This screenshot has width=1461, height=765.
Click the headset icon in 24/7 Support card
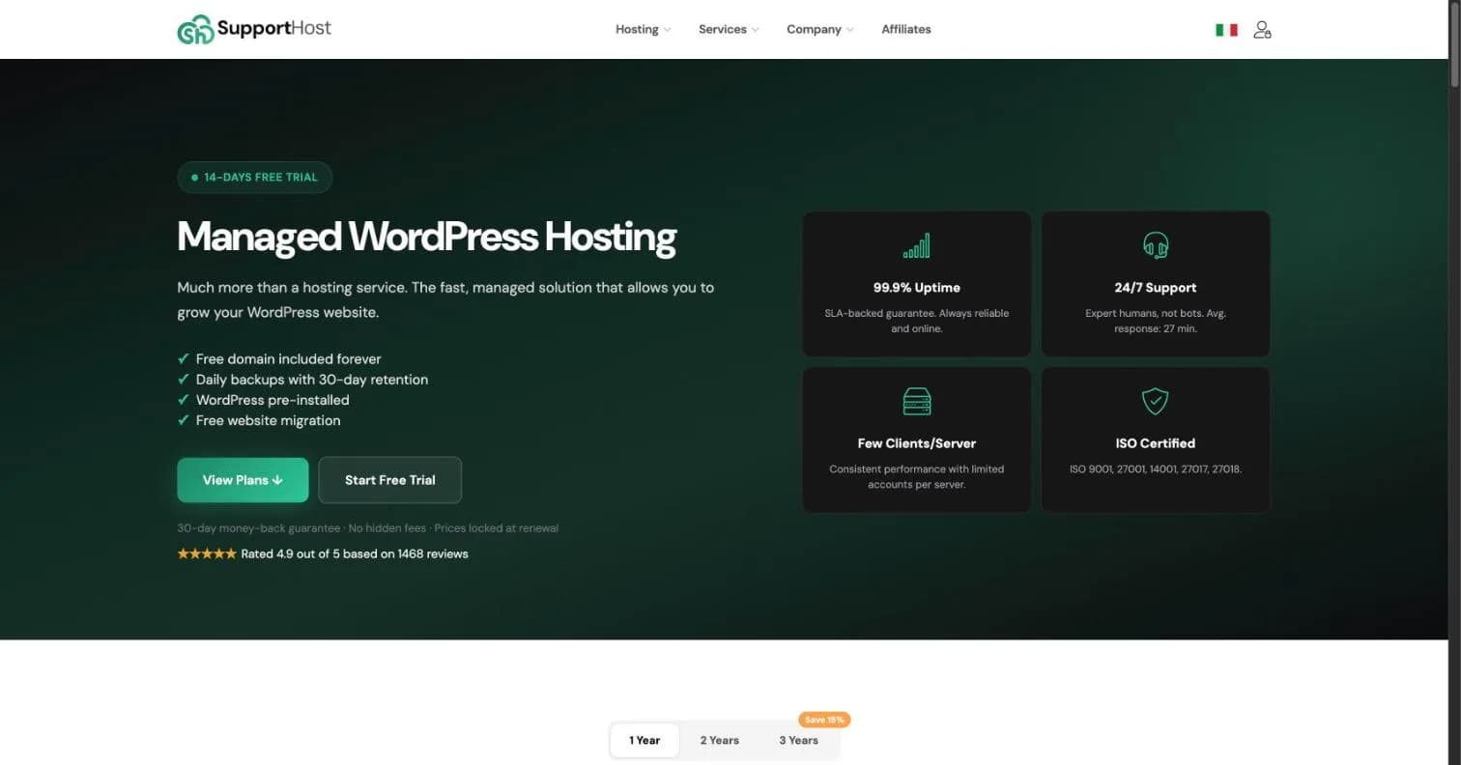1156,245
